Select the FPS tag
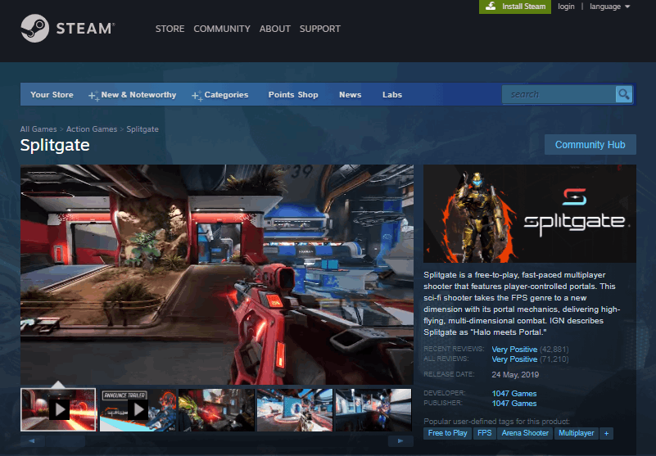 (485, 433)
